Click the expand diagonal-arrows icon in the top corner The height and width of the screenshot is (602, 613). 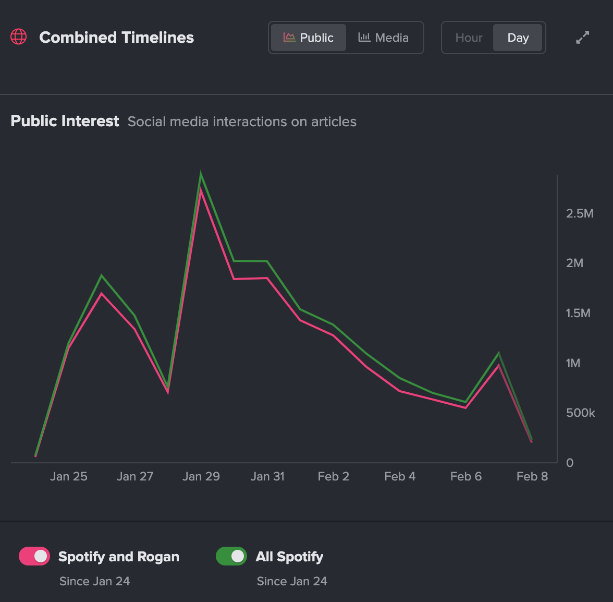(582, 37)
